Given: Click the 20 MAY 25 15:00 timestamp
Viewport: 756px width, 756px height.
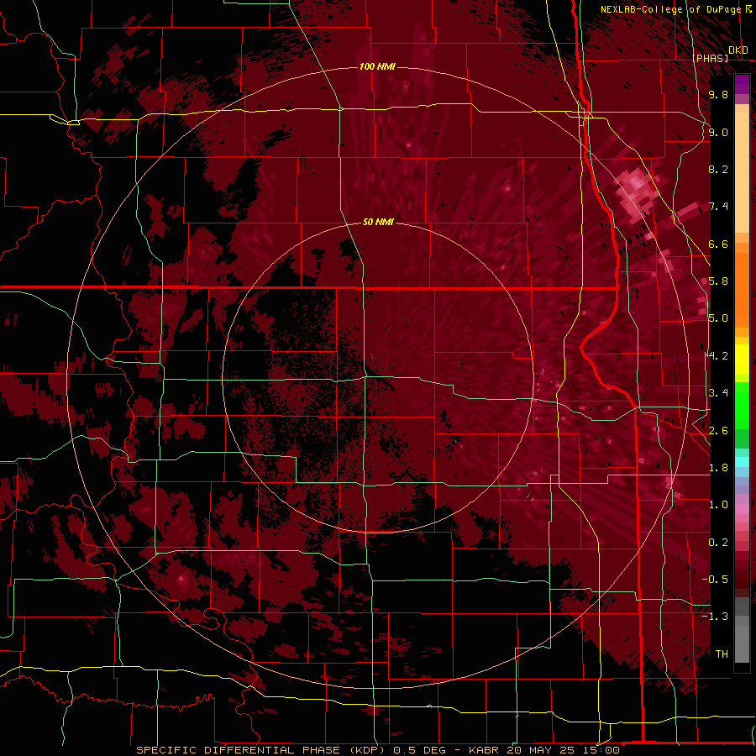Looking at the screenshot, I should coord(563,750).
